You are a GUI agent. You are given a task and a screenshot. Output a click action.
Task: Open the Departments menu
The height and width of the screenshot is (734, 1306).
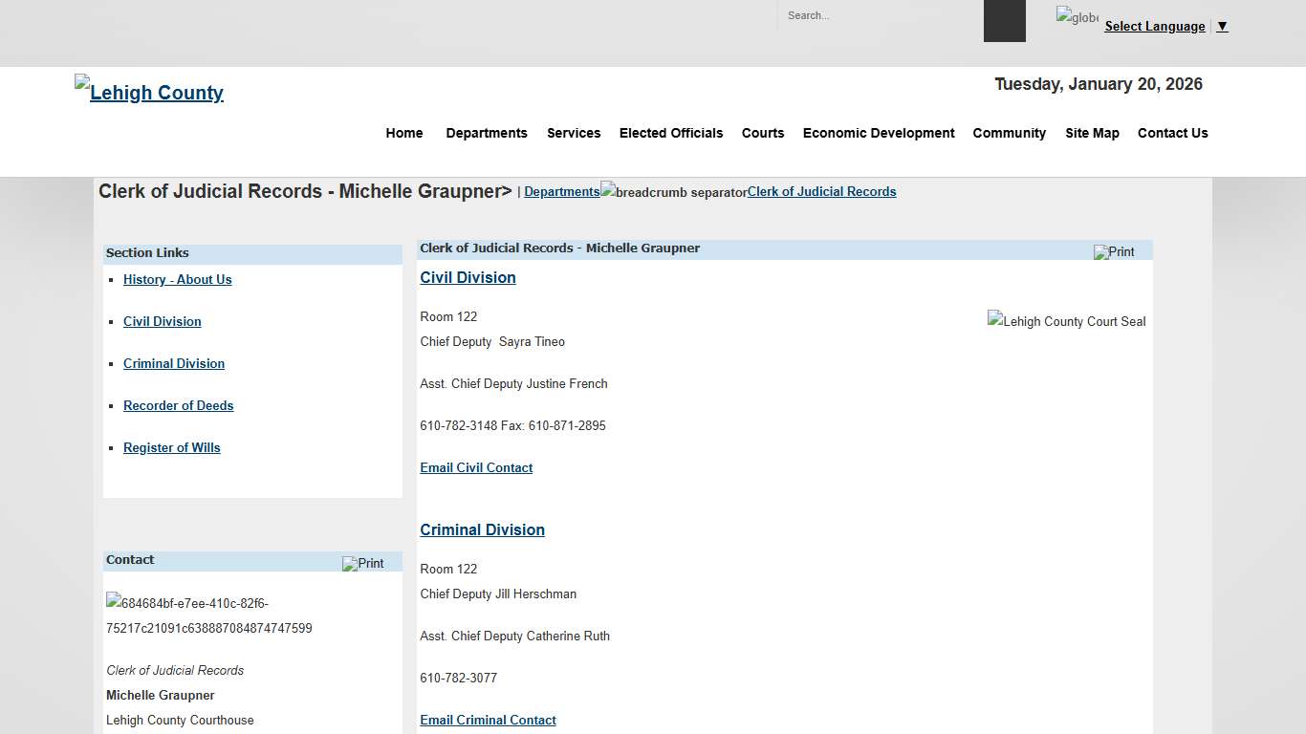[x=486, y=133]
